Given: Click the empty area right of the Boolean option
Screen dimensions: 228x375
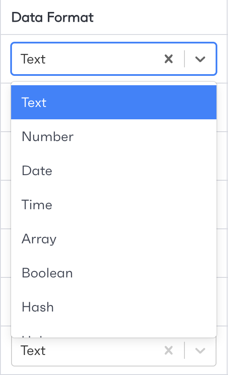Looking at the screenshot, I should coord(144,273).
